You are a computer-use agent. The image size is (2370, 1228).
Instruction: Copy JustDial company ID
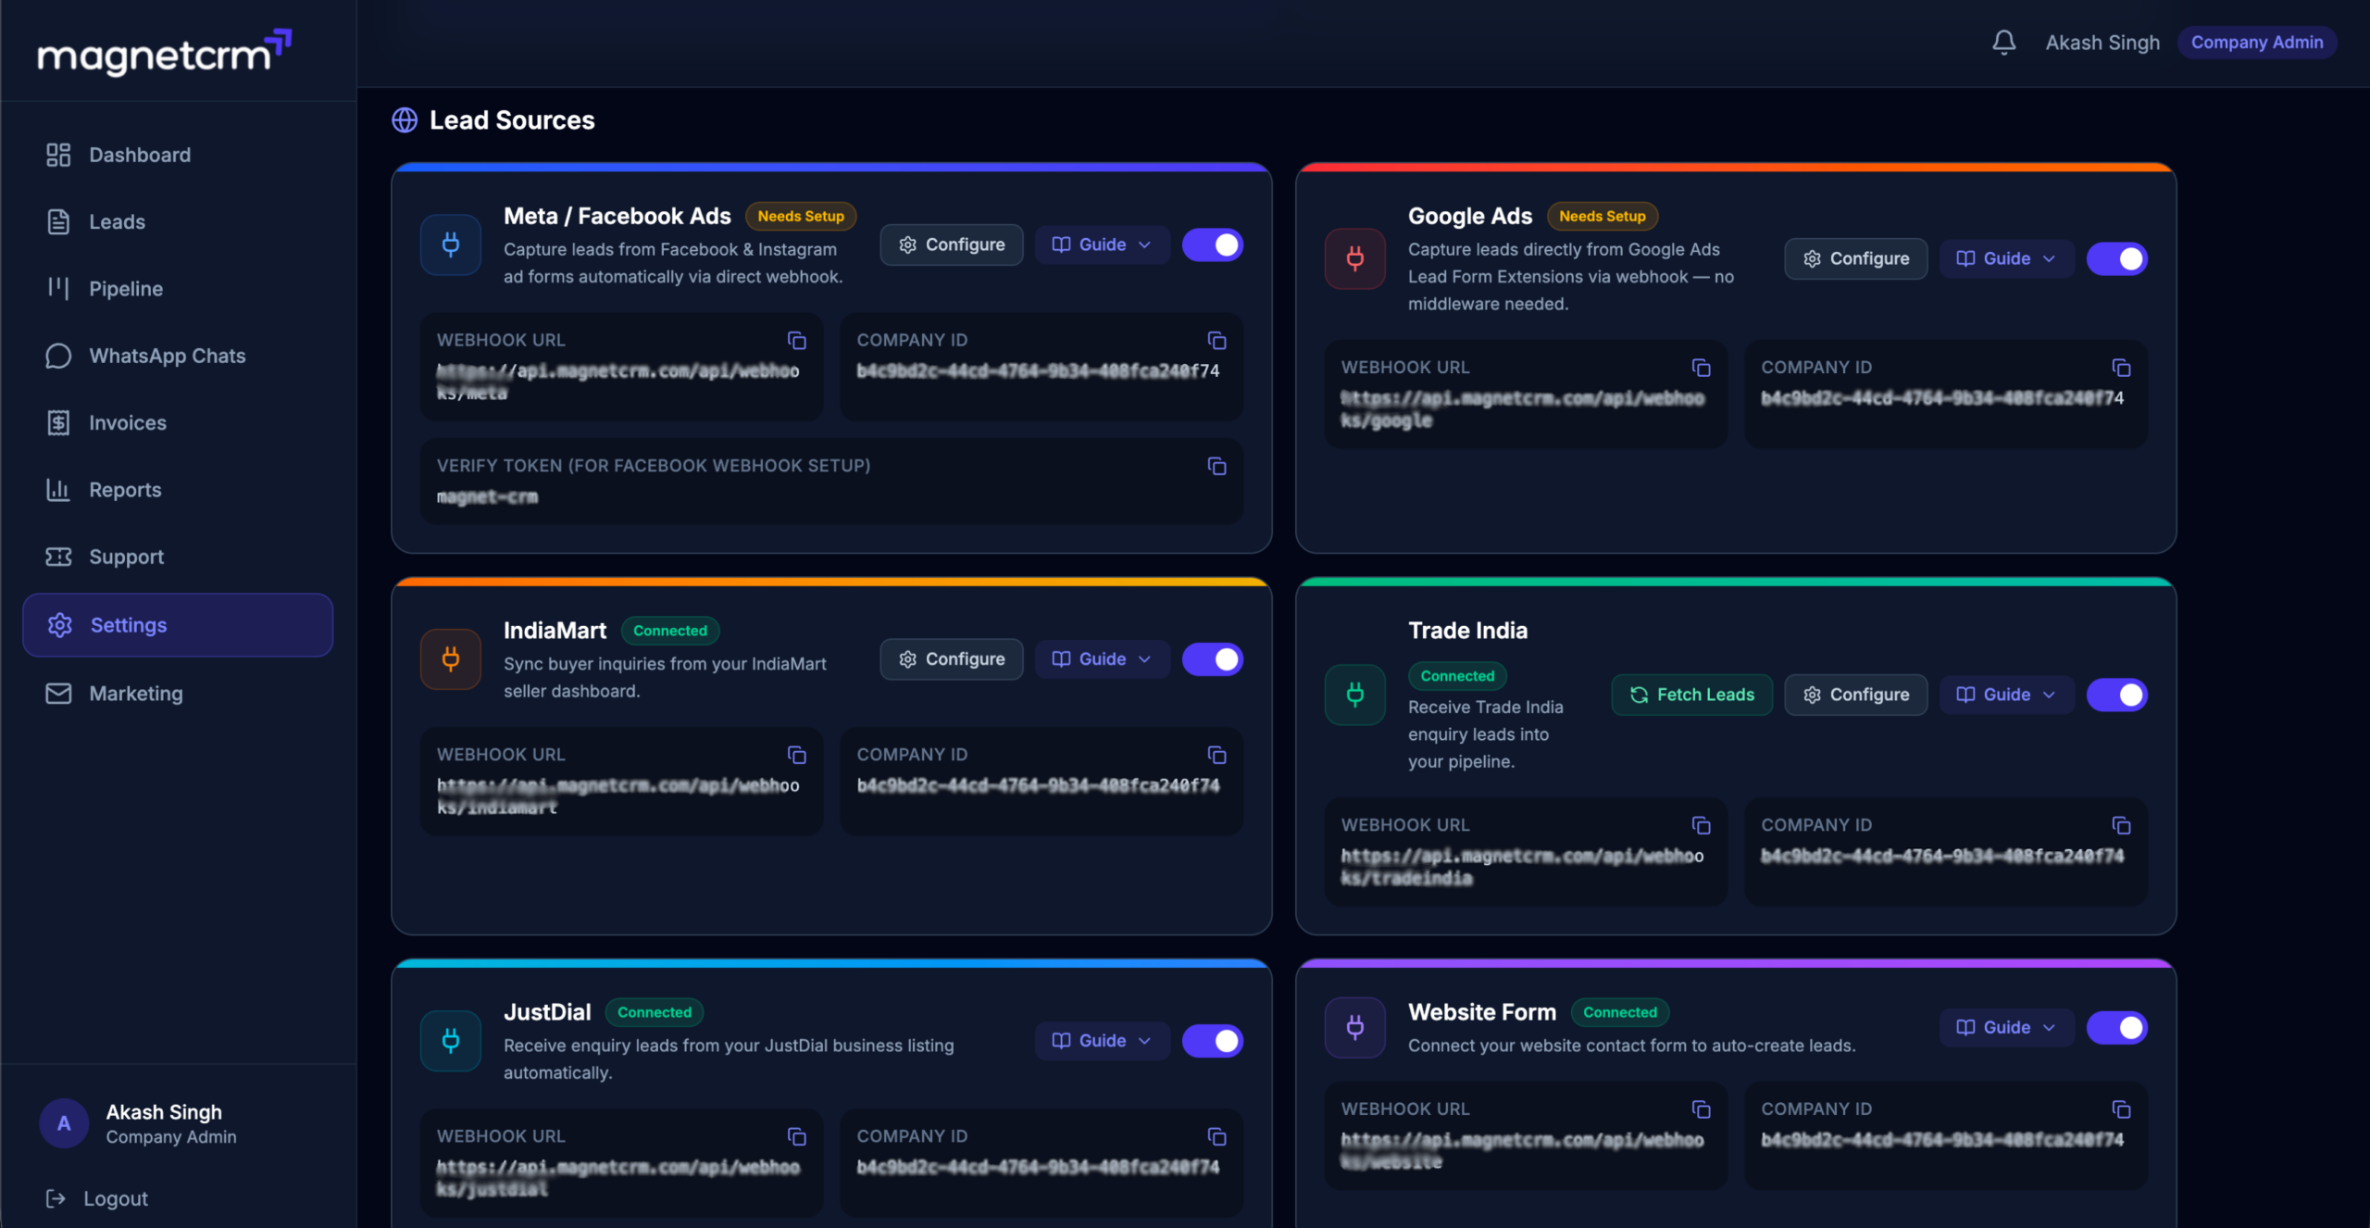click(1217, 1136)
